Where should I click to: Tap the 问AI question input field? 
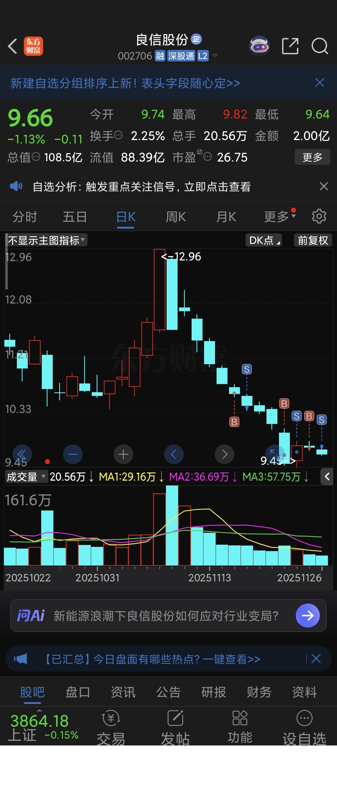[166, 616]
